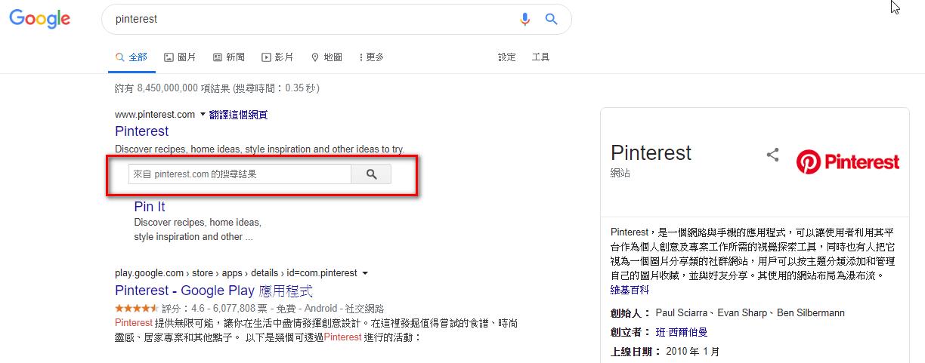Image resolution: width=925 pixels, height=363 pixels.
Task: Expand the www.pinterest.com URL dropdown arrow
Action: (203, 115)
